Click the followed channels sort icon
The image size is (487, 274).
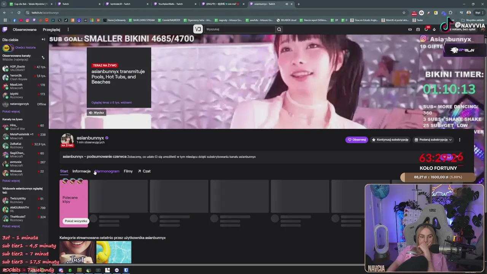(43, 57)
